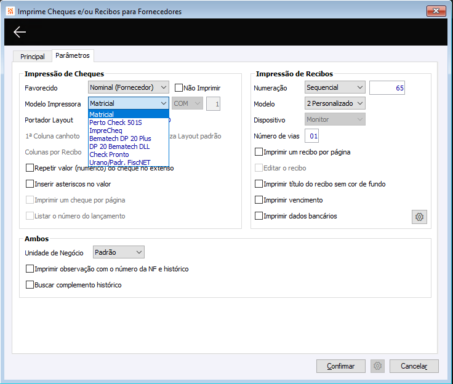This screenshot has width=453, height=384.
Task: Open Numeração Sequencial dropdown
Action: [x=335, y=87]
